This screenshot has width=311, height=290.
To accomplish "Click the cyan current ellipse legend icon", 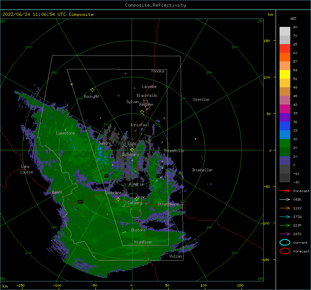I will 285,242.
